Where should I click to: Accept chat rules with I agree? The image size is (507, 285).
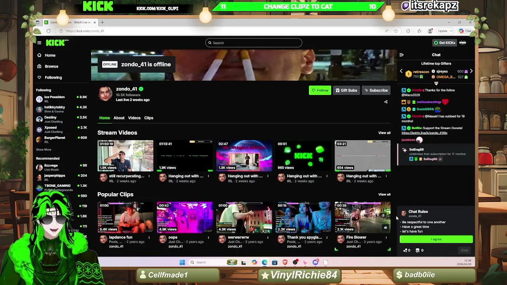pyautogui.click(x=436, y=239)
